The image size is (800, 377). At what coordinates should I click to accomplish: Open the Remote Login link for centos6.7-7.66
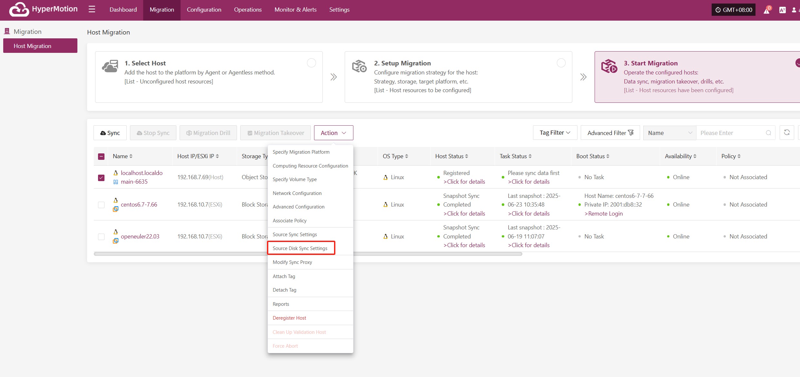coord(604,214)
